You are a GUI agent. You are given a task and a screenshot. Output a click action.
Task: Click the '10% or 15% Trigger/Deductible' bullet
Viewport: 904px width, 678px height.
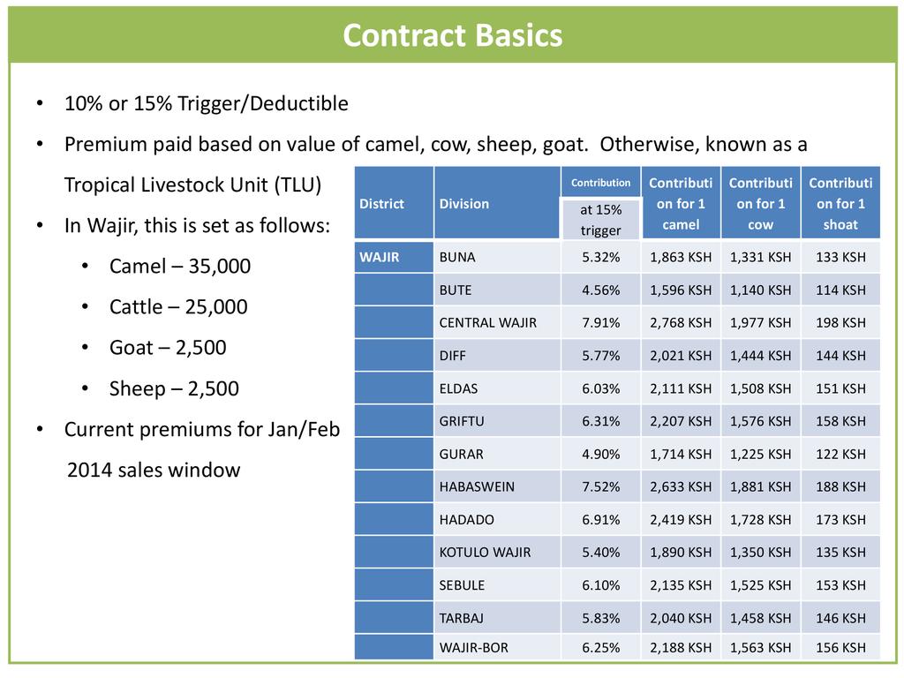(x=206, y=103)
